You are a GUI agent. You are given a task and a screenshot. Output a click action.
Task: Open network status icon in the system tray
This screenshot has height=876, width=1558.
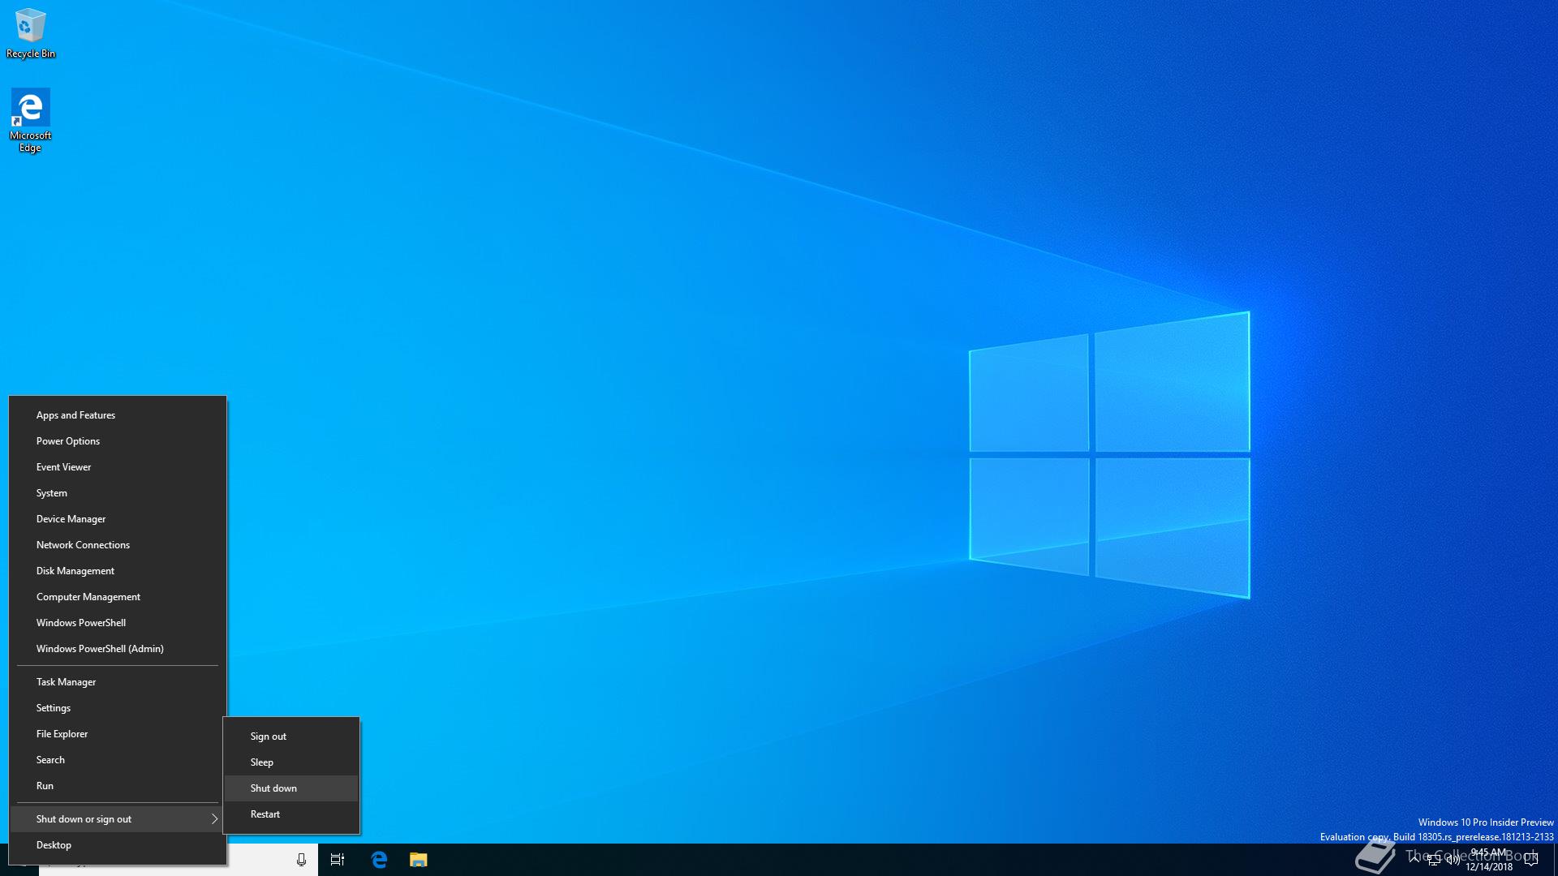point(1434,860)
